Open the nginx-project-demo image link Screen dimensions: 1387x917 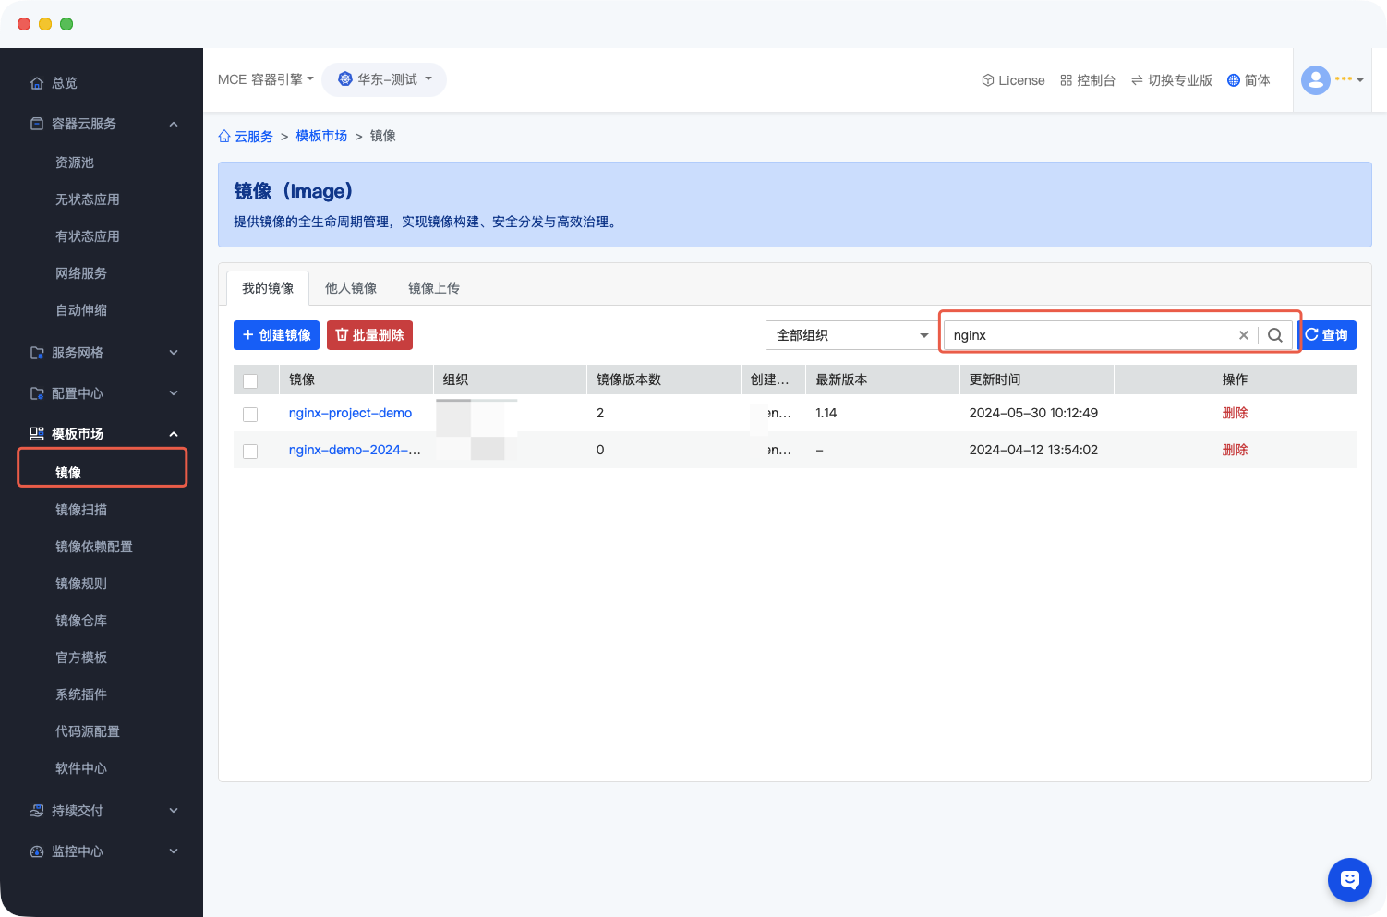click(x=350, y=413)
